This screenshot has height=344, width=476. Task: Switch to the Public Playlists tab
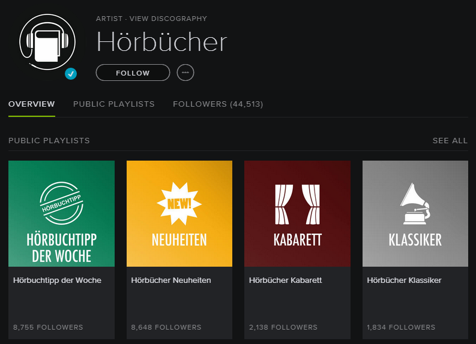114,104
